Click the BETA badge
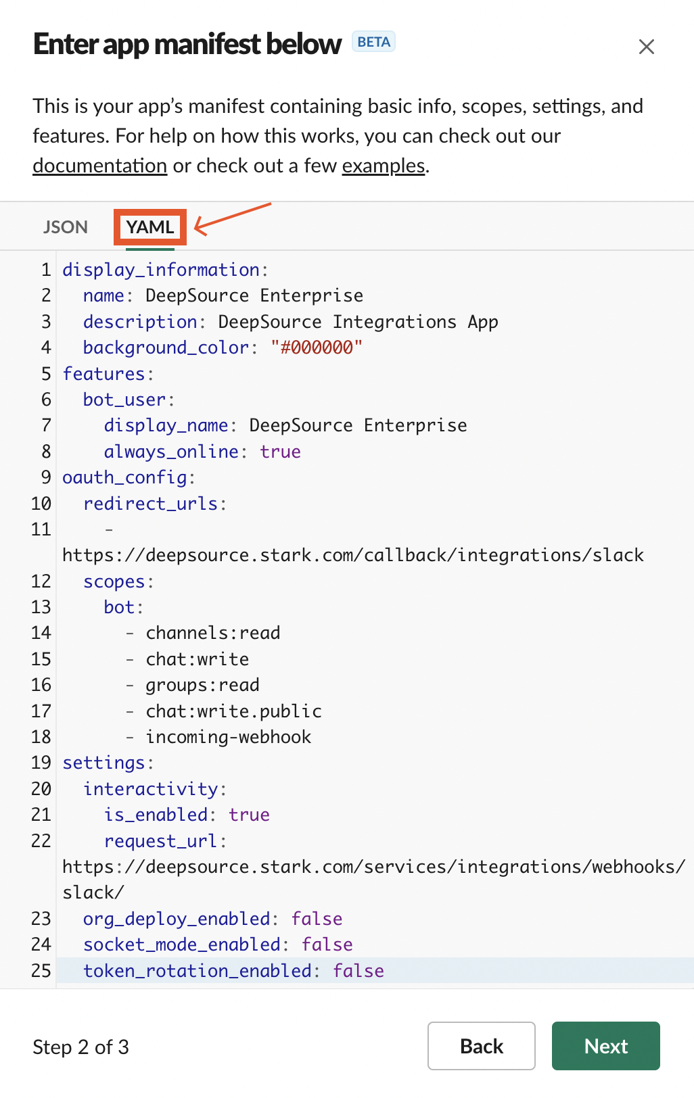Screen dimensions: 694x1098 click(x=374, y=42)
